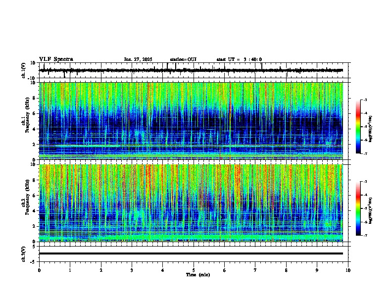Click time-axis tick label "6"
The height and width of the screenshot is (303, 392).
(225, 270)
